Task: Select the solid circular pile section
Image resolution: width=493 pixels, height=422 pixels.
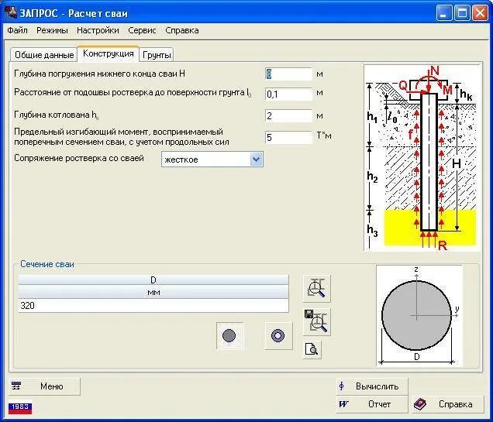Action: click(x=229, y=335)
